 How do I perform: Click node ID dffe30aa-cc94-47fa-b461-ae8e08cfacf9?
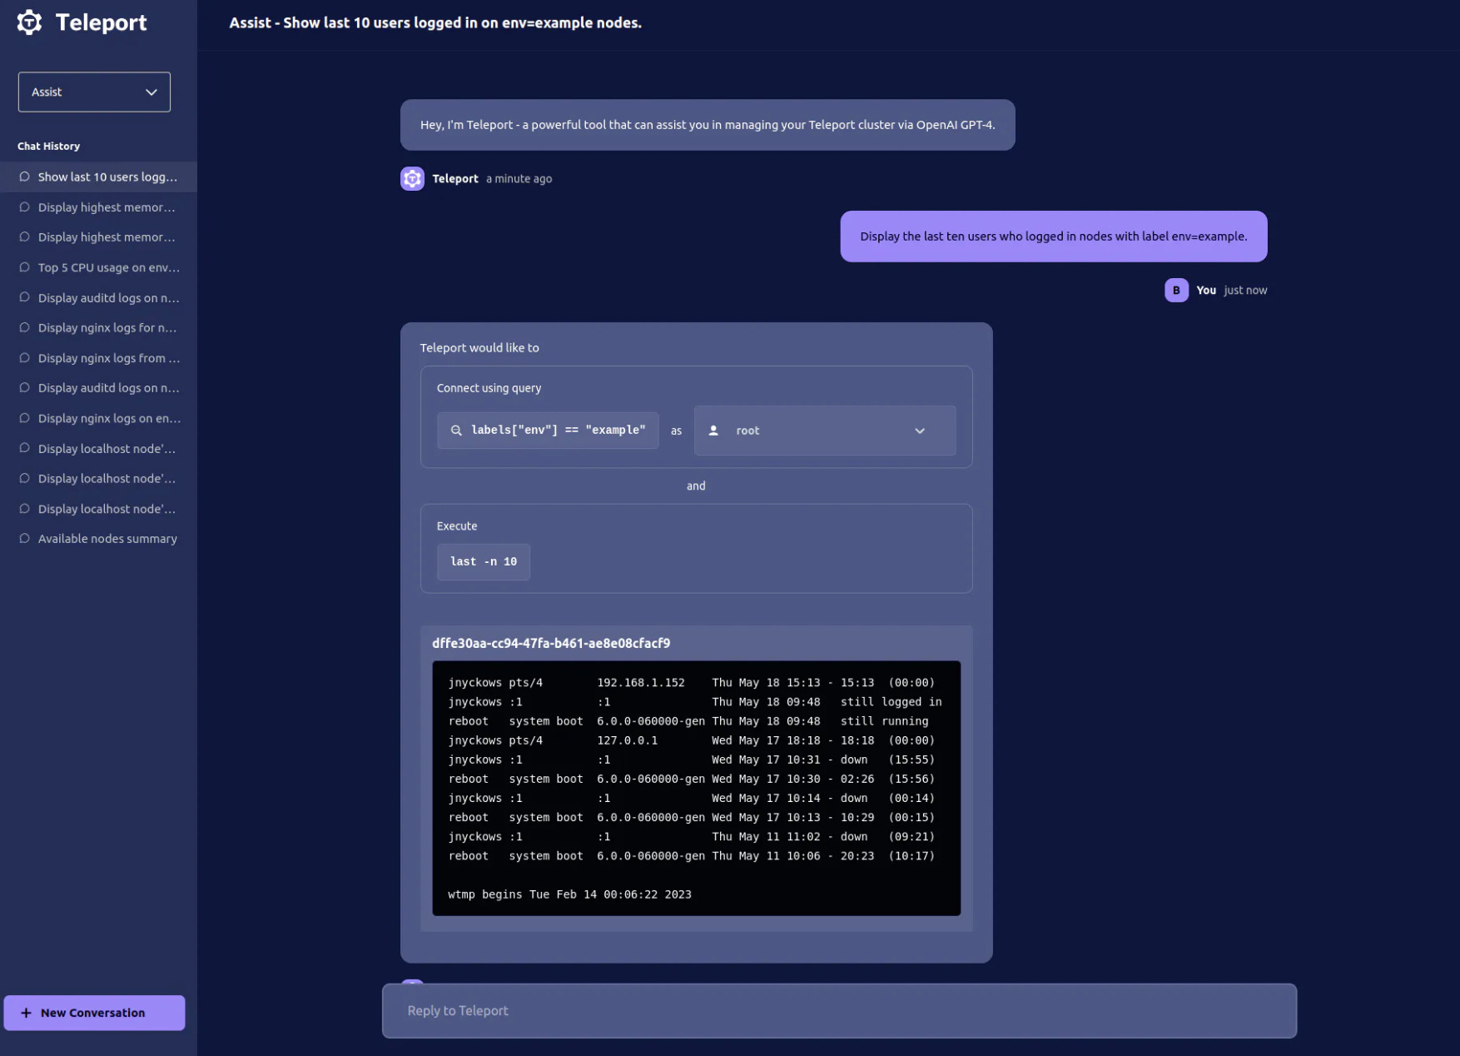[551, 643]
